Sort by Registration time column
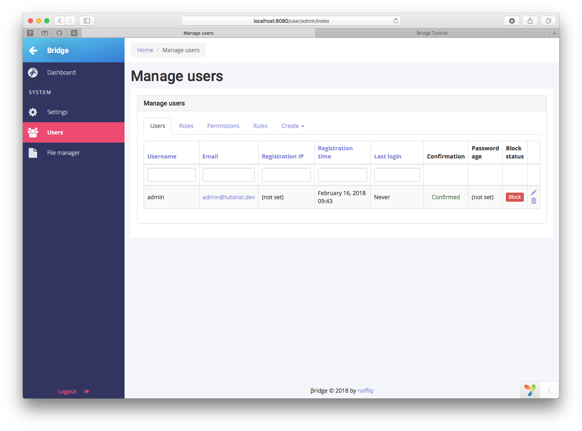The width and height of the screenshot is (582, 431). (335, 152)
